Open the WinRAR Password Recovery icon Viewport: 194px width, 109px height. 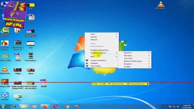pos(18,45)
